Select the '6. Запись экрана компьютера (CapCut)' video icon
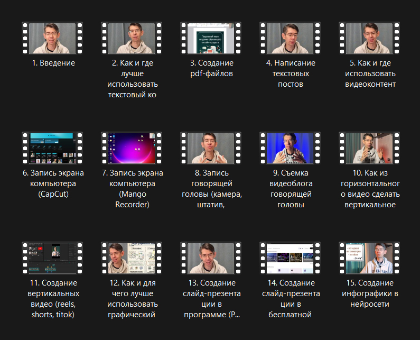The width and height of the screenshot is (420, 340). (52, 148)
